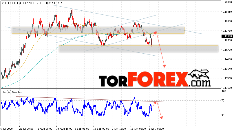Select the 1.11600 price scale label
This screenshot has height=132, width=234.
pos(227,88)
